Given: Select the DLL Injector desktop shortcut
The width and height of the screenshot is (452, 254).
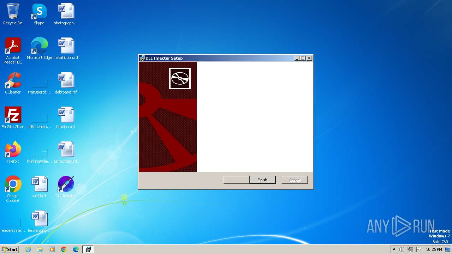Looking at the screenshot, I should pos(66,187).
